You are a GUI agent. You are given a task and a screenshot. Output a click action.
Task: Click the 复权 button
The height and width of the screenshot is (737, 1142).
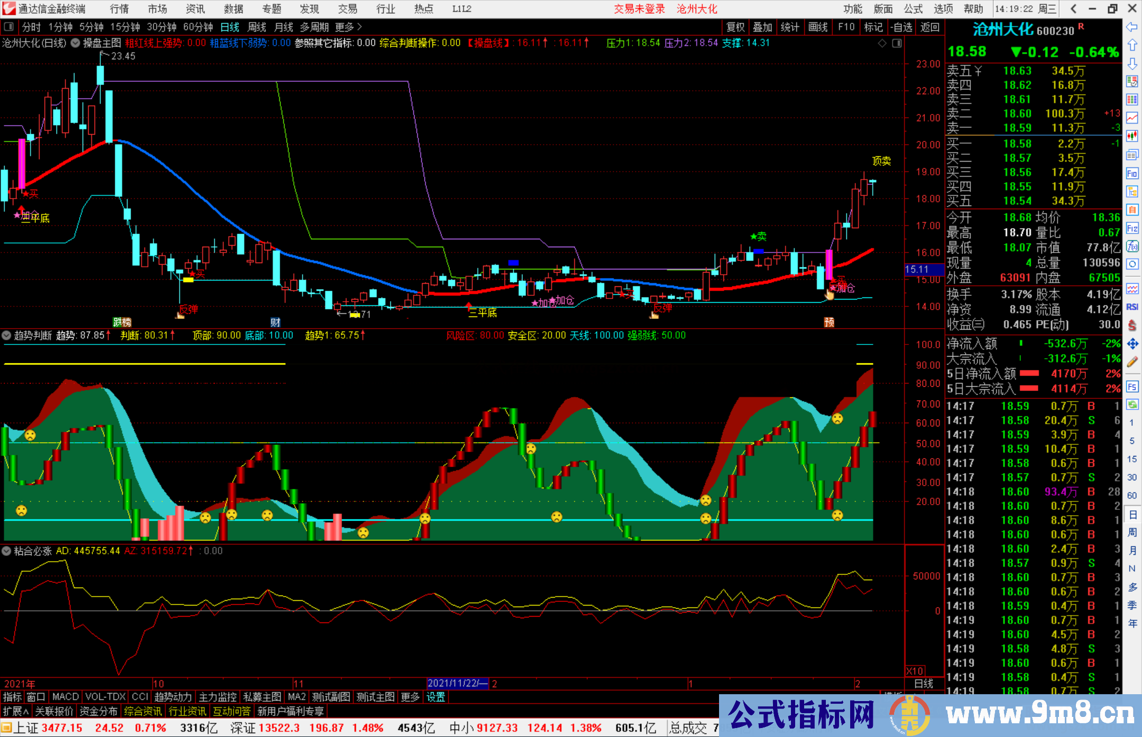(x=735, y=27)
